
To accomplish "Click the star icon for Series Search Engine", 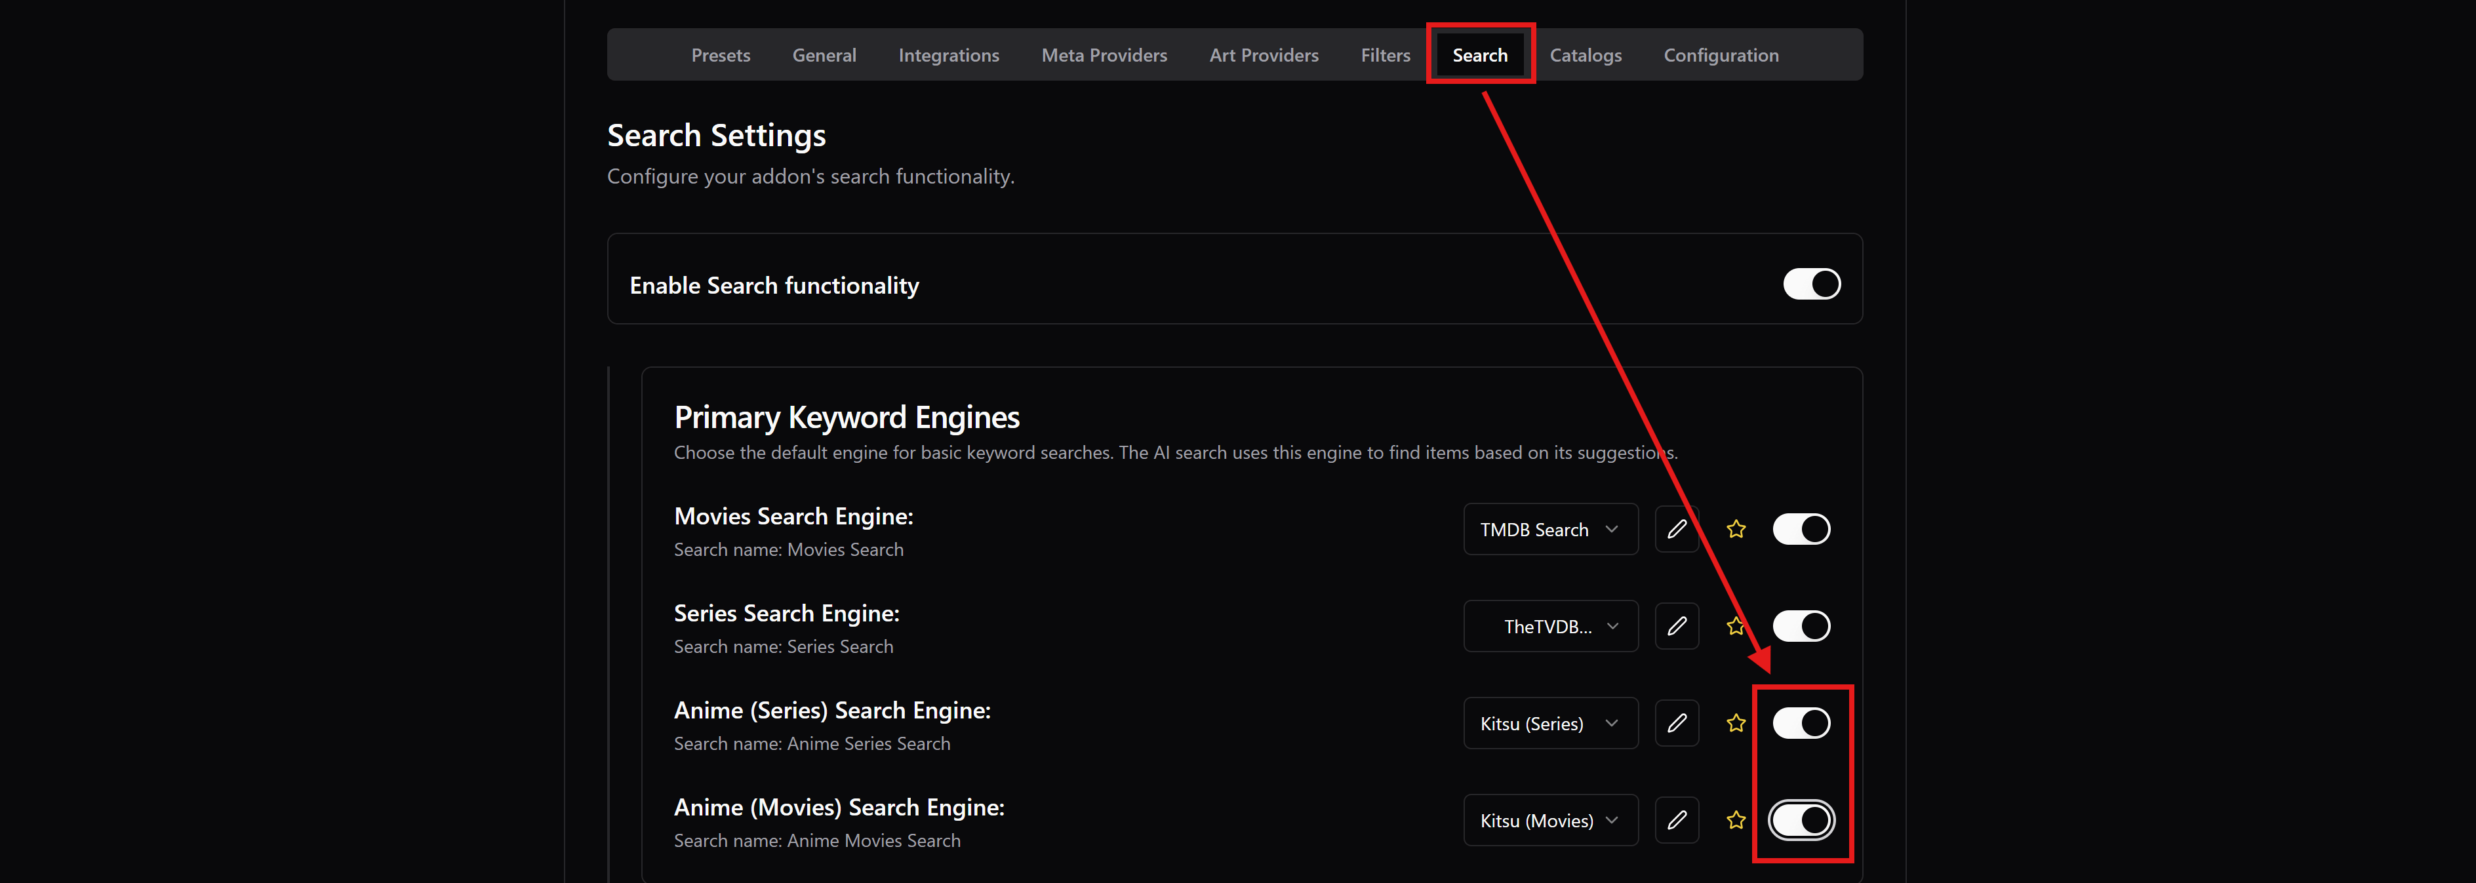I will pyautogui.click(x=1736, y=627).
